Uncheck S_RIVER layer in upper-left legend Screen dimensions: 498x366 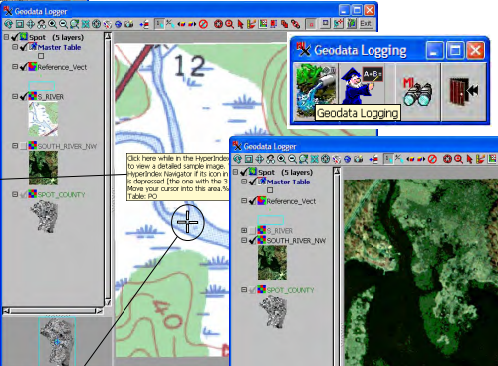(23, 96)
